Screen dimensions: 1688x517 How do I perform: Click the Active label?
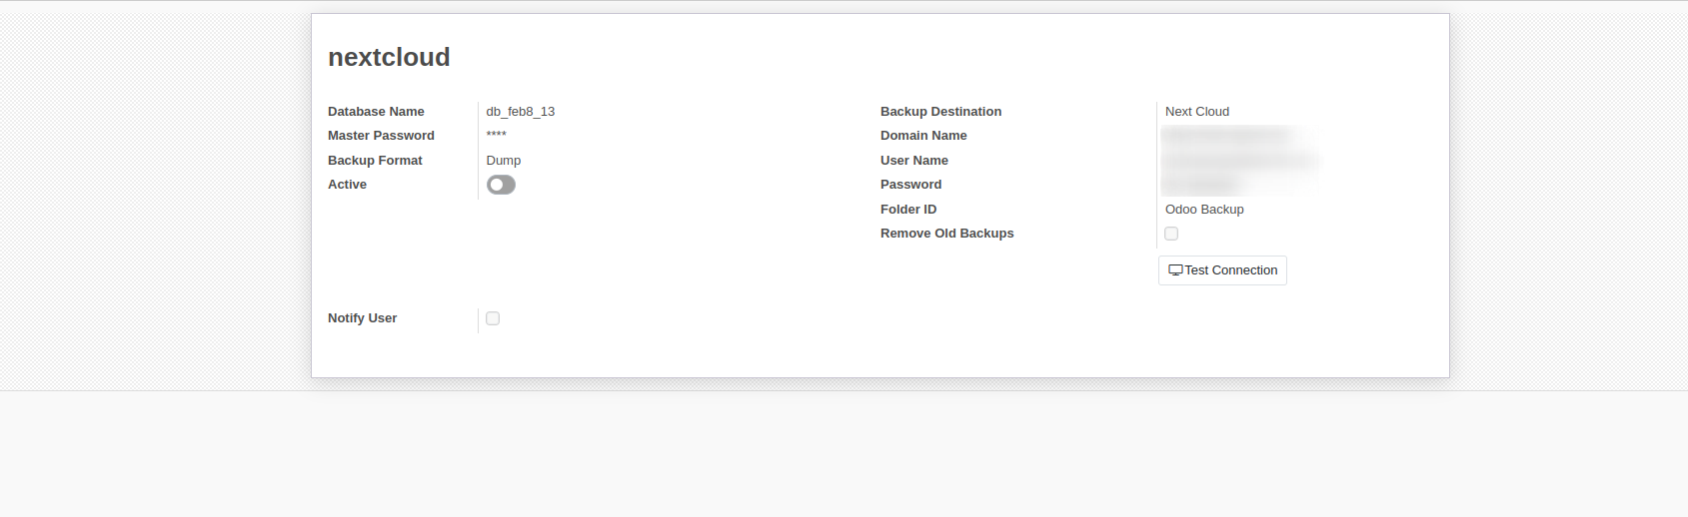[x=347, y=185]
